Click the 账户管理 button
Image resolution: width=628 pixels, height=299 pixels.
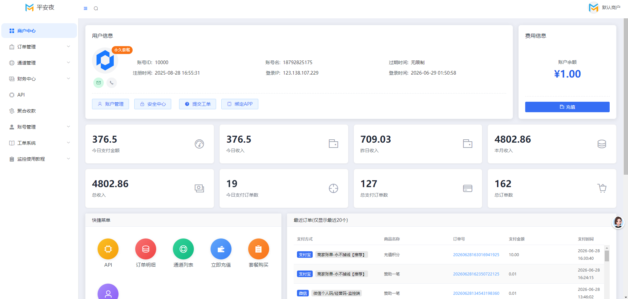(x=110, y=104)
